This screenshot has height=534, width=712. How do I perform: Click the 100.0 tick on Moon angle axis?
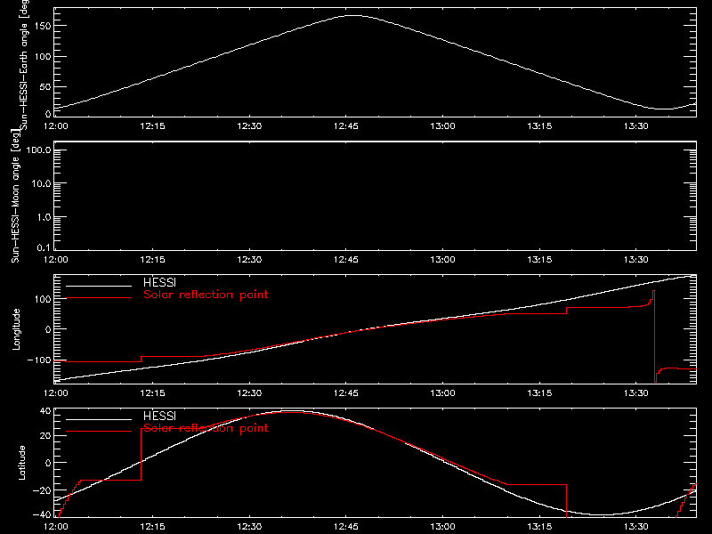point(39,150)
